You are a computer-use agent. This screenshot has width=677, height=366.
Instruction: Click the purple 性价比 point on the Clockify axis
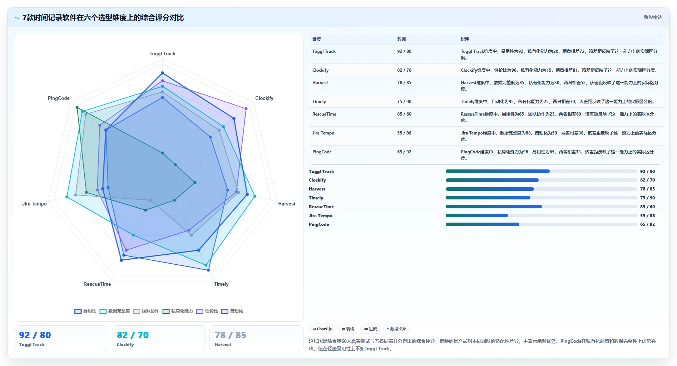tap(246, 108)
